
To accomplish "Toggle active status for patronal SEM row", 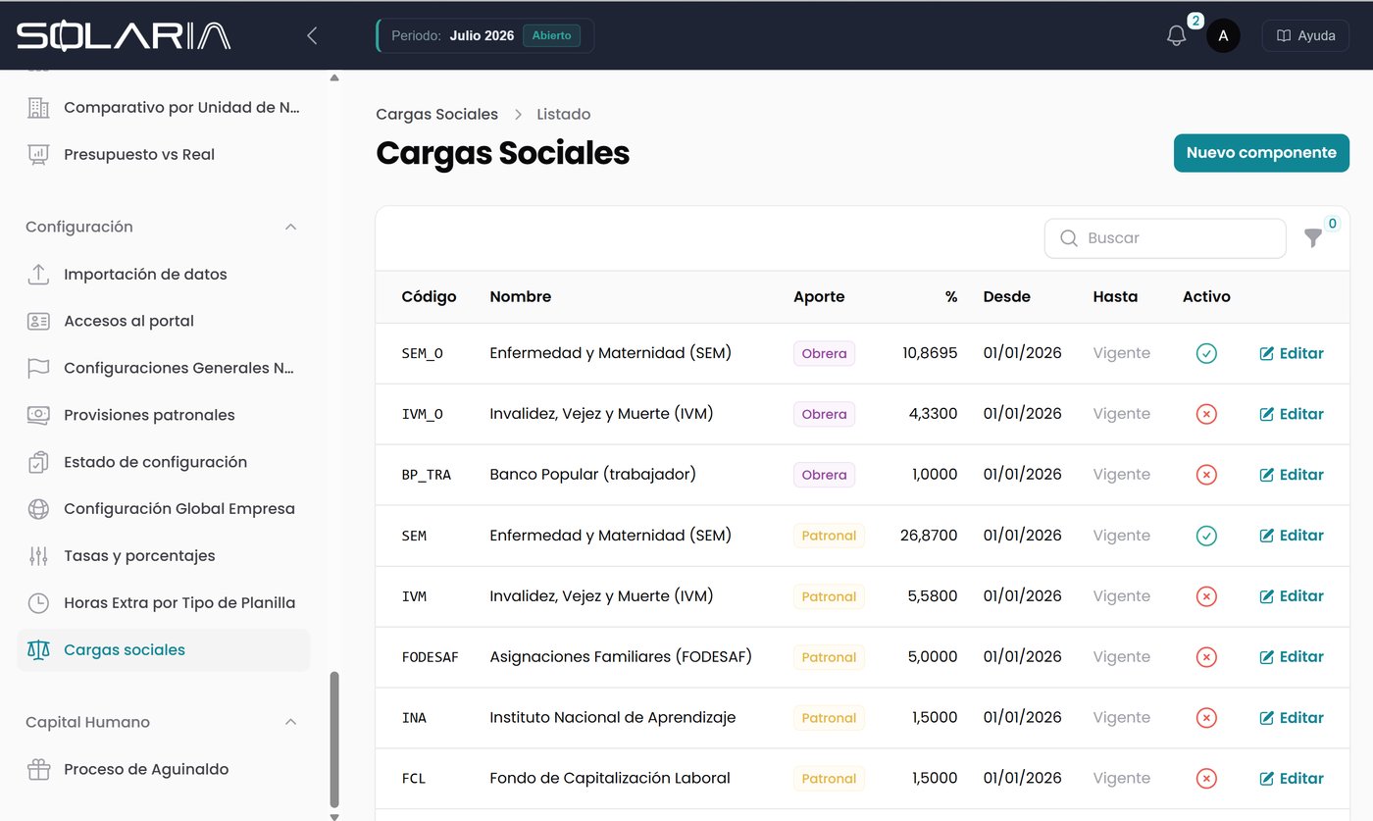I will point(1206,536).
